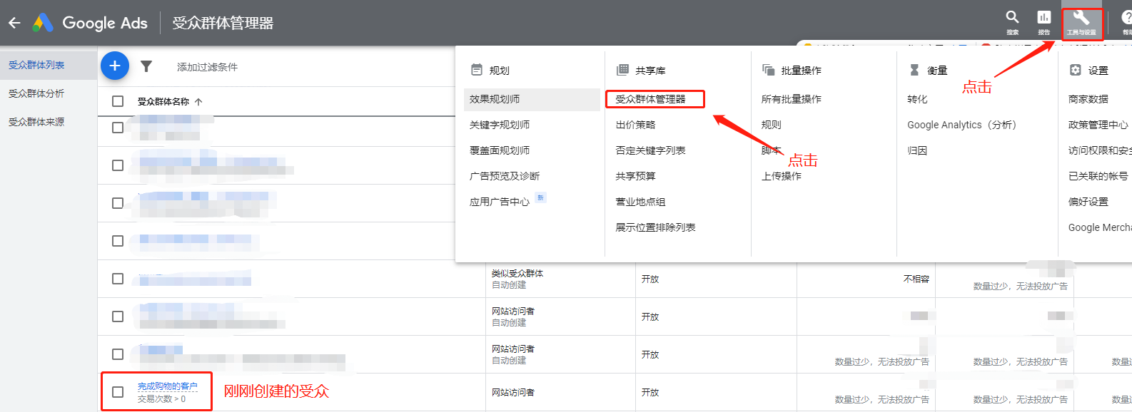Click the back arrow in the header
Image resolution: width=1132 pixels, height=412 pixels.
click(x=14, y=23)
